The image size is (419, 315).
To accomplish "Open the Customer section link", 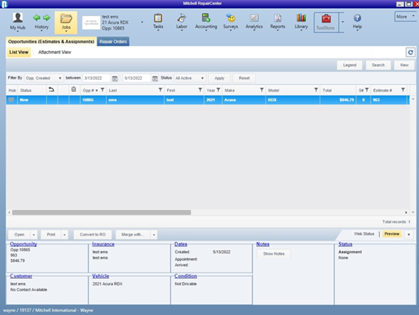I will tap(21, 276).
